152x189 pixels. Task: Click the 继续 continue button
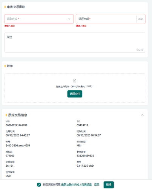coord(109,185)
